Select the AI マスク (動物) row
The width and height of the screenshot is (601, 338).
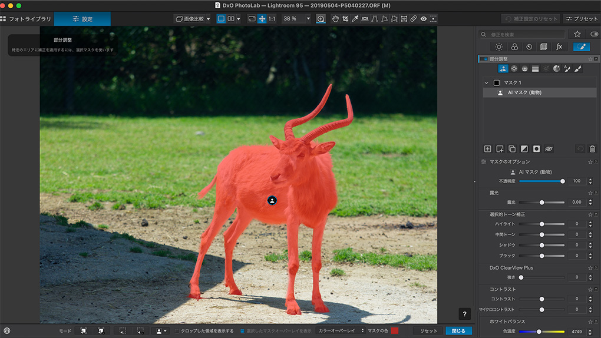(x=540, y=92)
